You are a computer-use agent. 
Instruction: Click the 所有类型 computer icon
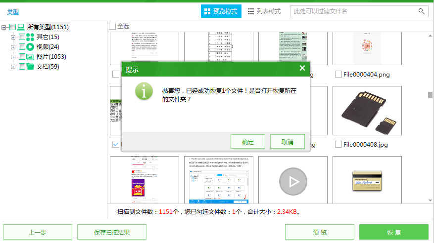21,27
